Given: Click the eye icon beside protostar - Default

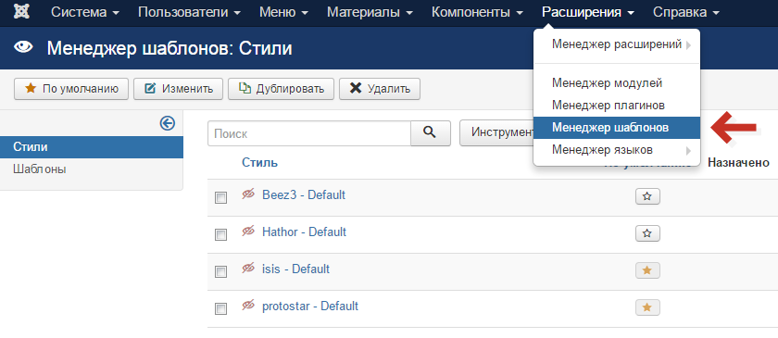Looking at the screenshot, I should coord(248,306).
